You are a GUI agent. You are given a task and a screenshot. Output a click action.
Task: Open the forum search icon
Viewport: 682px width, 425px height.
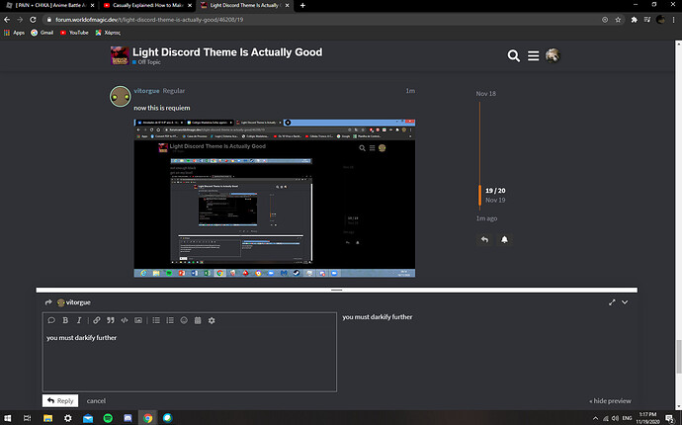pyautogui.click(x=513, y=56)
